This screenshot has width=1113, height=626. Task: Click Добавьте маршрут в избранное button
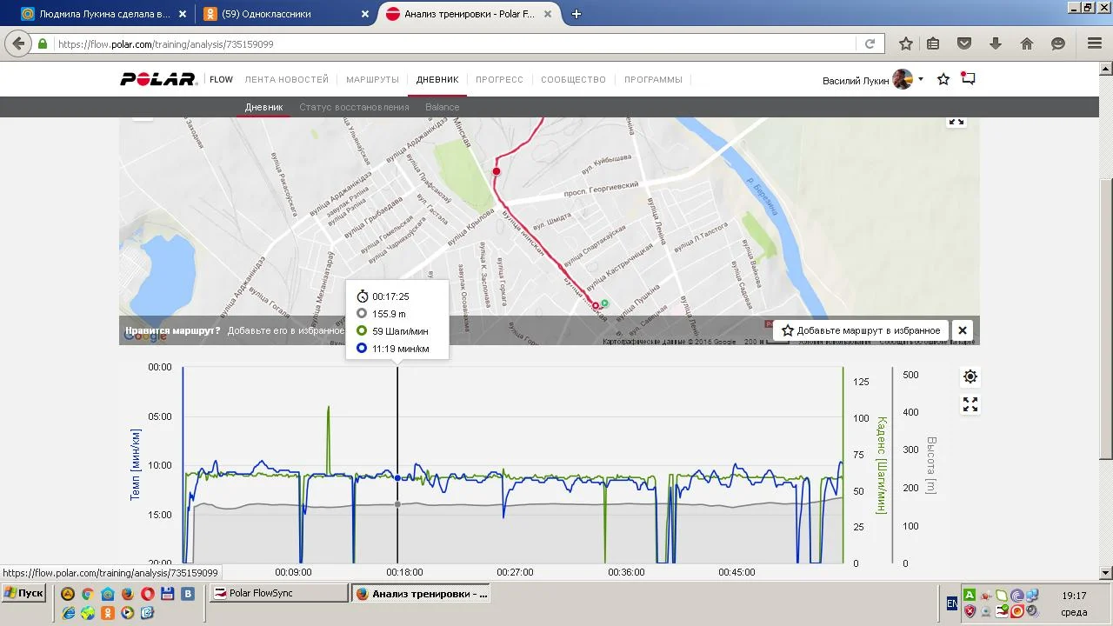point(860,330)
